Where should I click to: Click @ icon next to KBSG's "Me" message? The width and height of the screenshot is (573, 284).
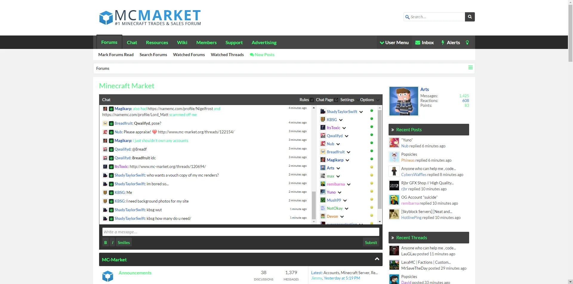click(x=111, y=193)
